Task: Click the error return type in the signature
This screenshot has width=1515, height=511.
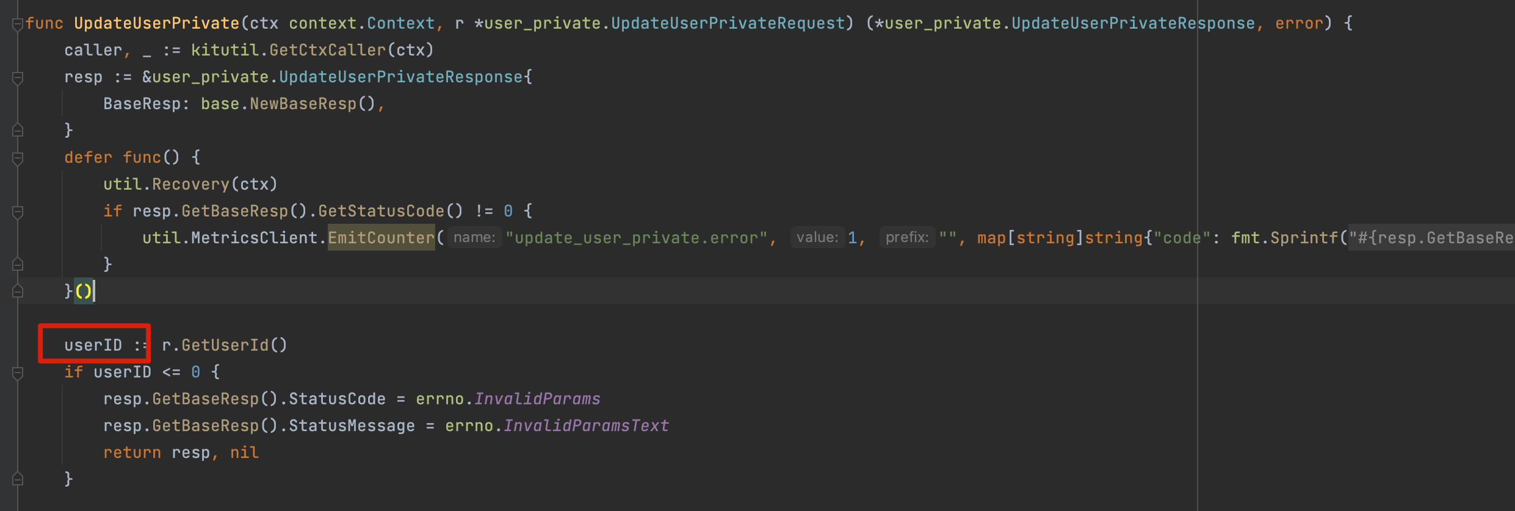Action: (x=1299, y=23)
